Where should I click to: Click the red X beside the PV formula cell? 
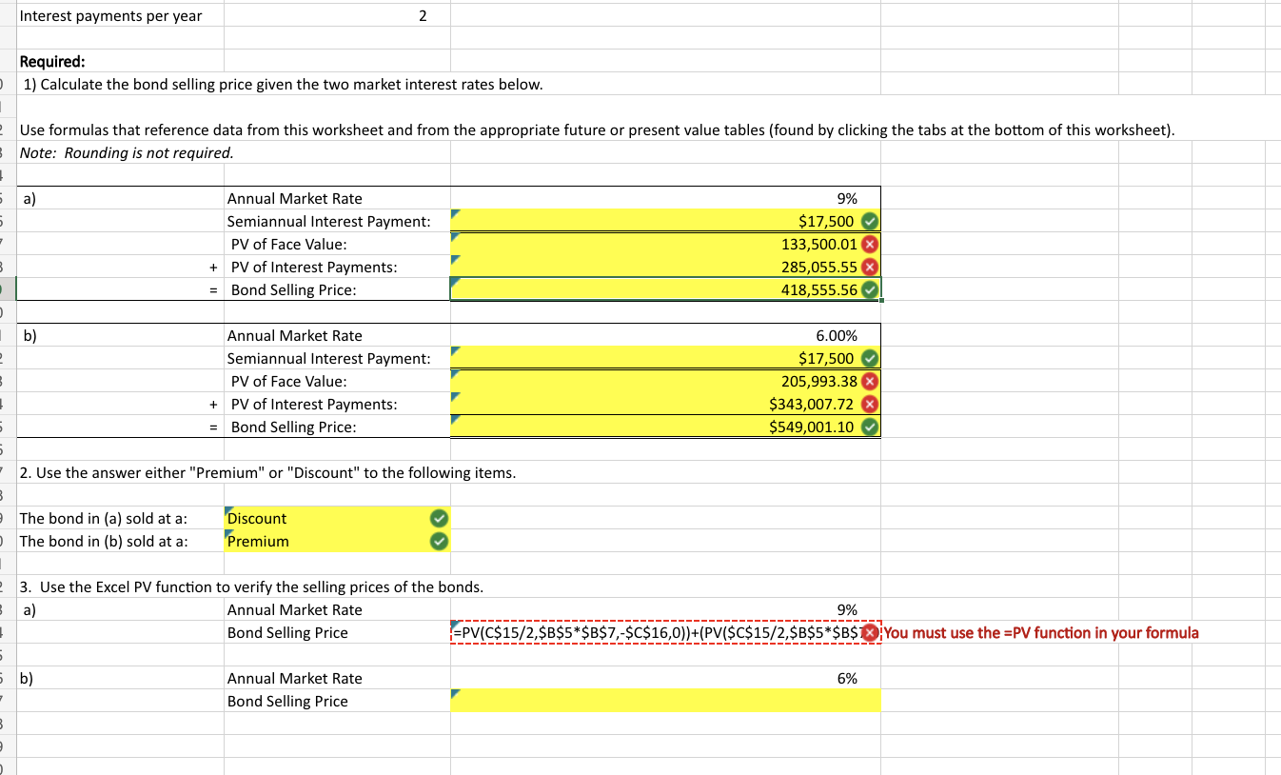pos(868,632)
